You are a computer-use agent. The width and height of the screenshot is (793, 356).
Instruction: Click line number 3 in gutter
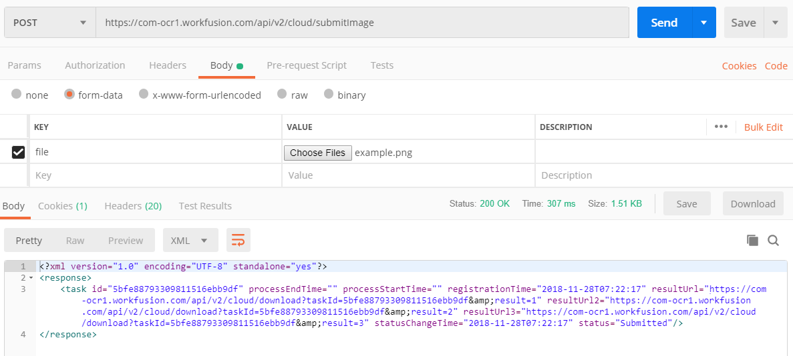click(x=23, y=289)
